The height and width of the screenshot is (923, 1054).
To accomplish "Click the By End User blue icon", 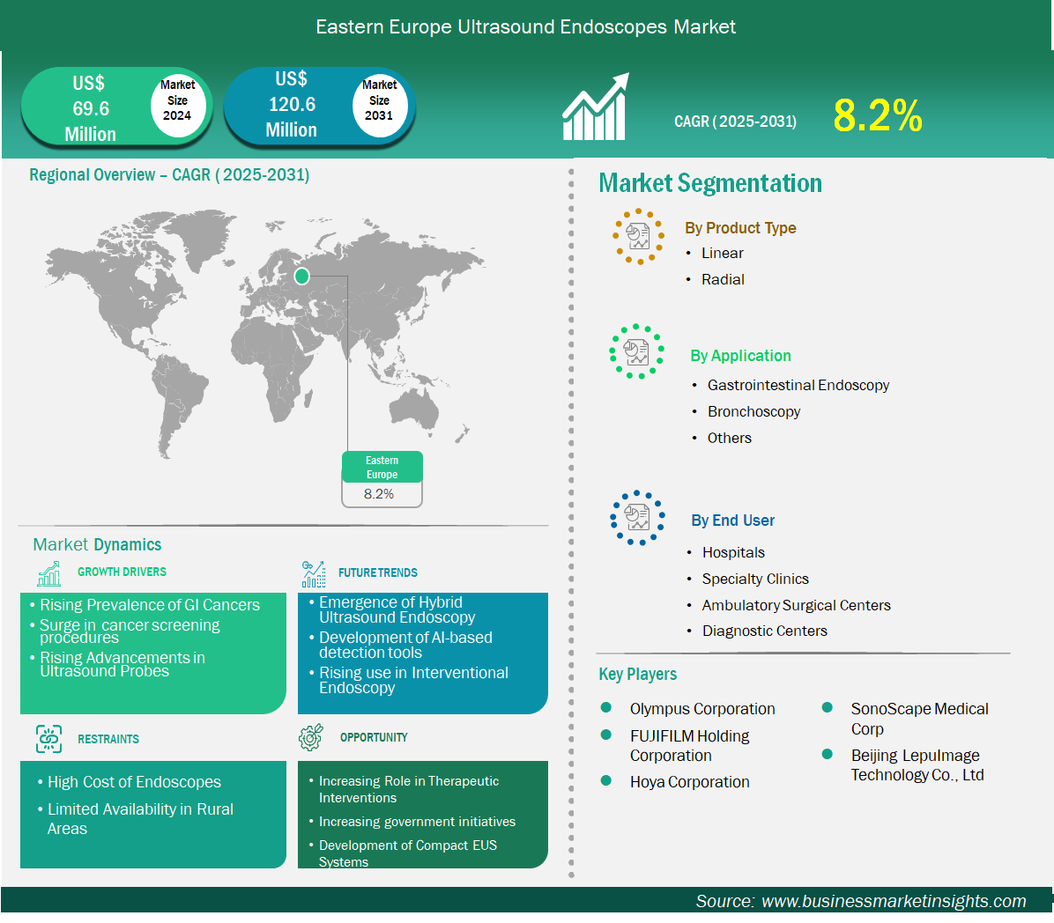I will coord(637,518).
